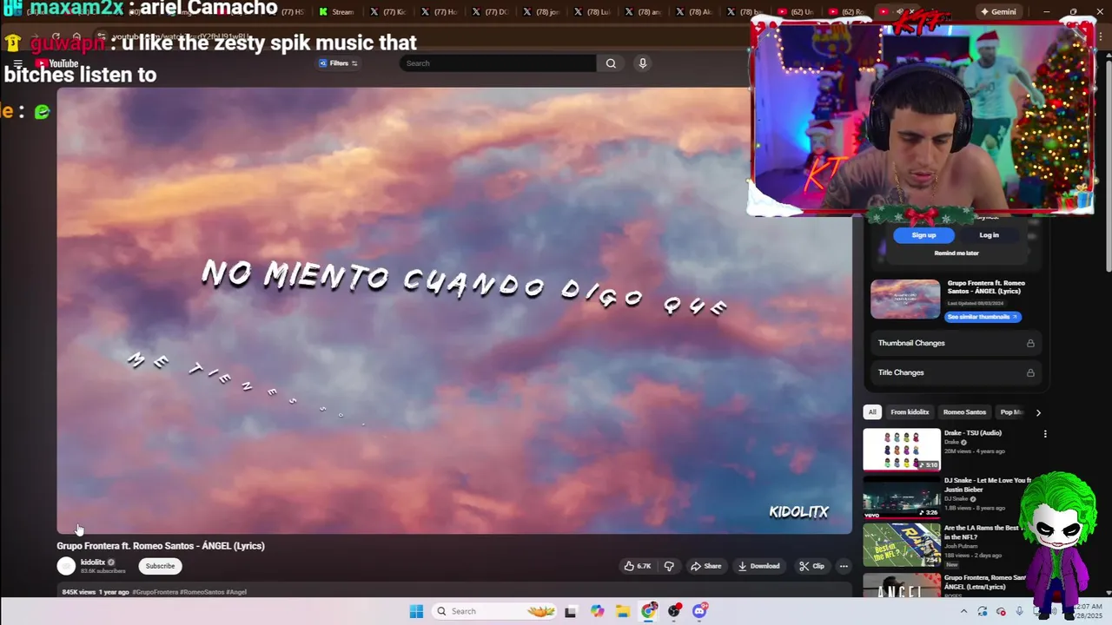This screenshot has width=1112, height=625.
Task: Click the ÁNGEL lyrics thumbnail in the extension panel
Action: pos(905,299)
